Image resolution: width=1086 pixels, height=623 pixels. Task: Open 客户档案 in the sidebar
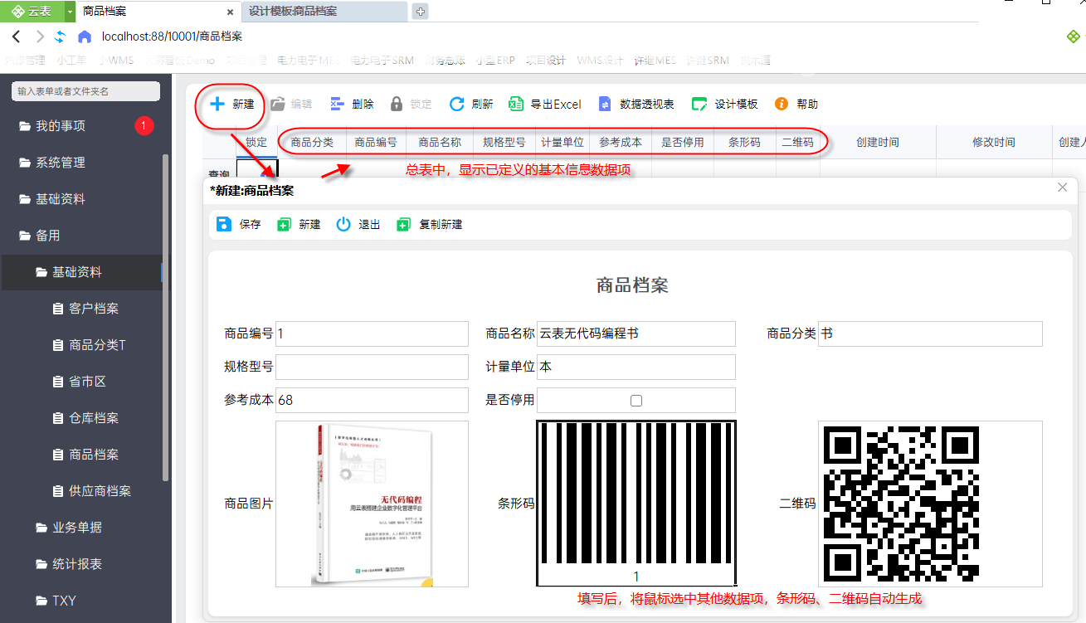point(85,309)
